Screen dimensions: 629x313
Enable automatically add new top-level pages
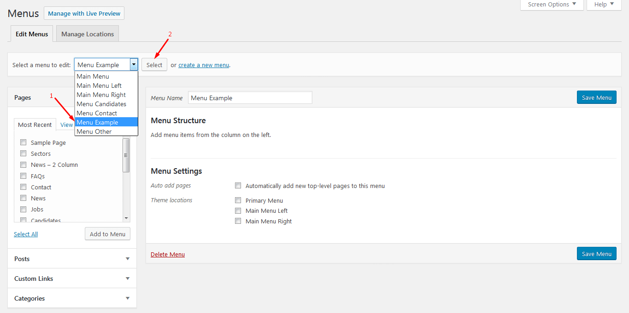coord(238,186)
